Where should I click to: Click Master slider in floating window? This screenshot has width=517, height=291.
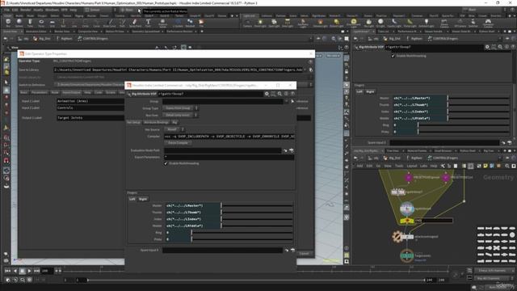[x=257, y=205]
